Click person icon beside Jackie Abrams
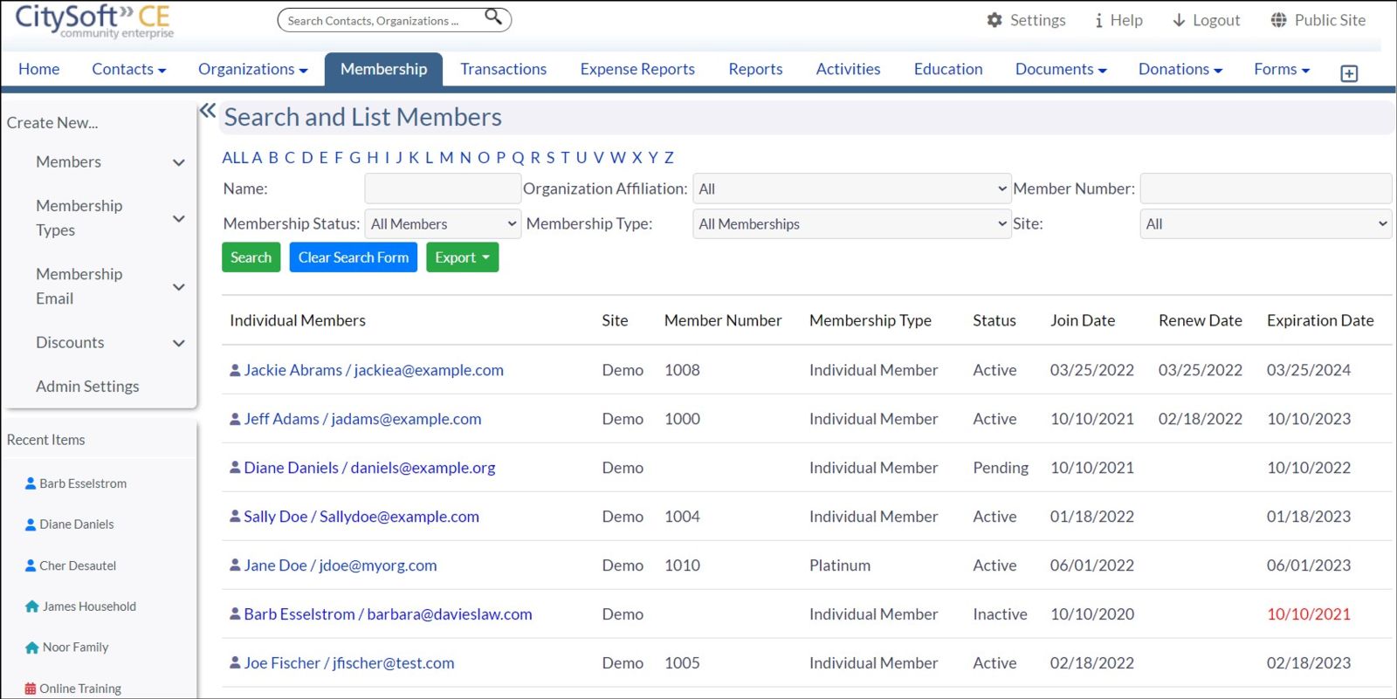1397x699 pixels. 235,370
